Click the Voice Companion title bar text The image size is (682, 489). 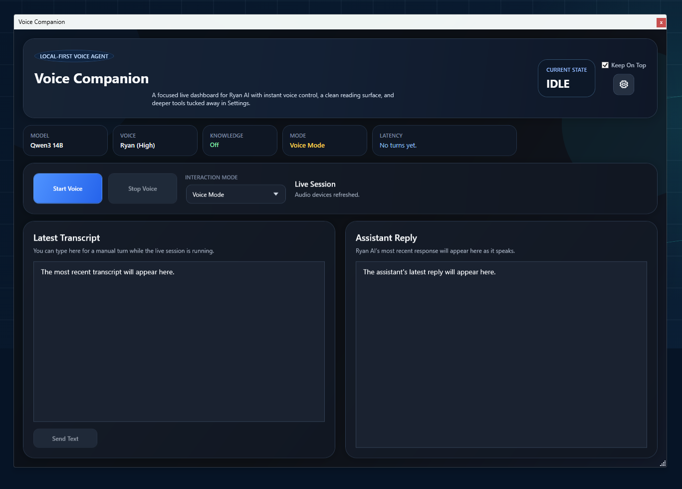[42, 22]
